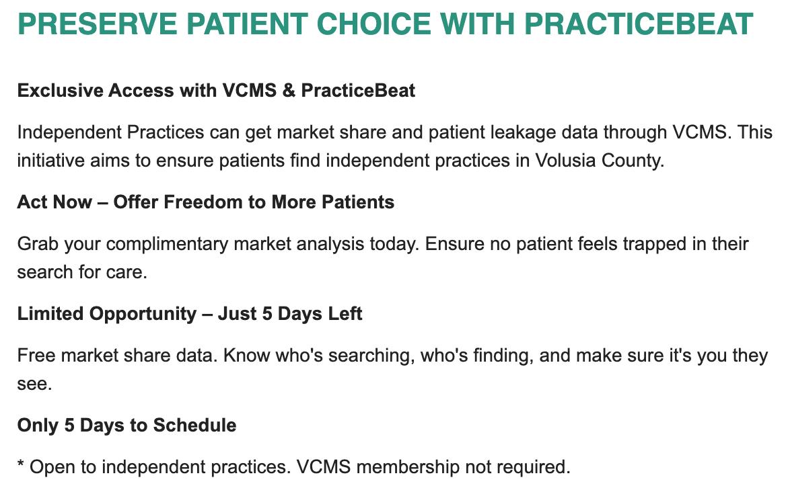Click the 'Preserve Patient Choice with PracticeBeat' main title
The width and height of the screenshot is (786, 488).
point(385,24)
